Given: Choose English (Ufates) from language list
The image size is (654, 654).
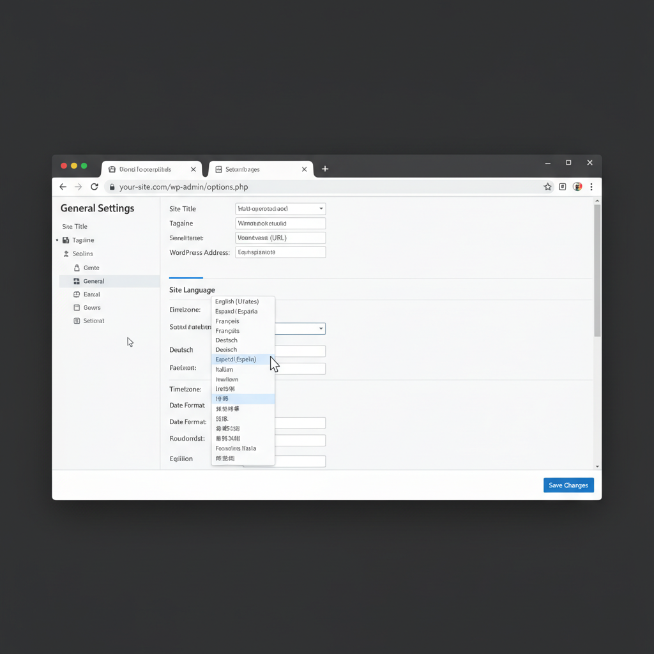Looking at the screenshot, I should click(237, 301).
